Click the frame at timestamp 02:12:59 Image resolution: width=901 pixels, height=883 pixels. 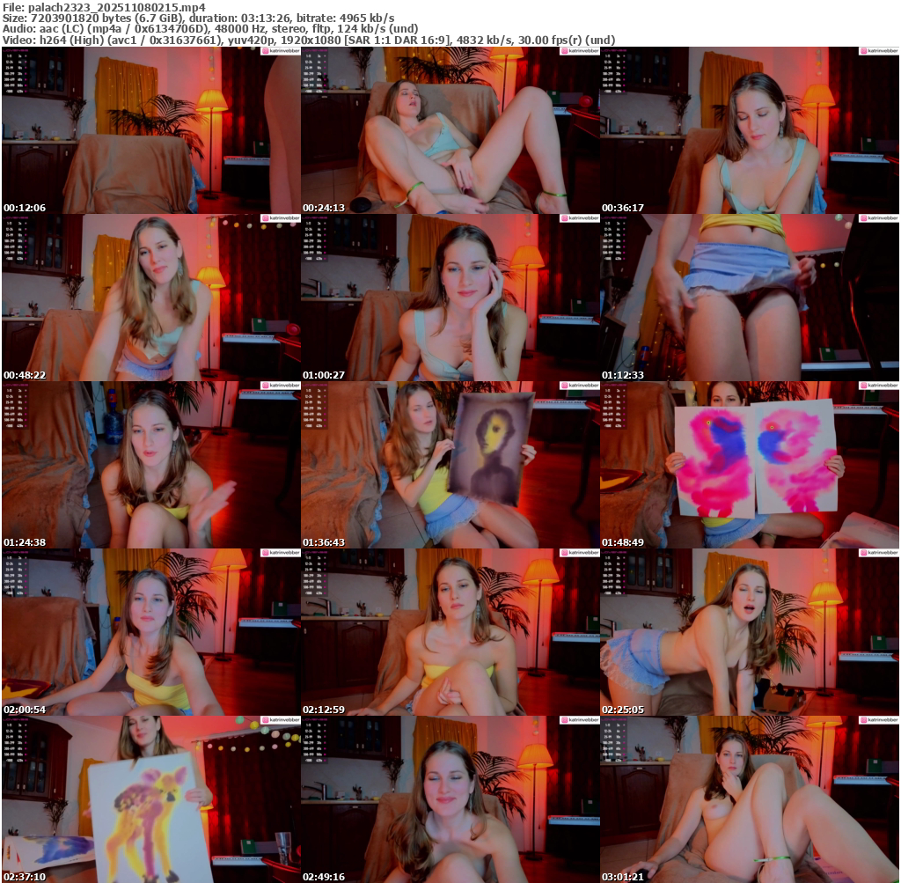pyautogui.click(x=450, y=632)
